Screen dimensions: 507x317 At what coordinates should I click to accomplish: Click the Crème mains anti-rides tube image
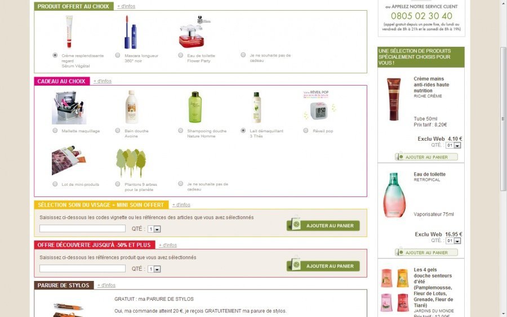coord(394,99)
